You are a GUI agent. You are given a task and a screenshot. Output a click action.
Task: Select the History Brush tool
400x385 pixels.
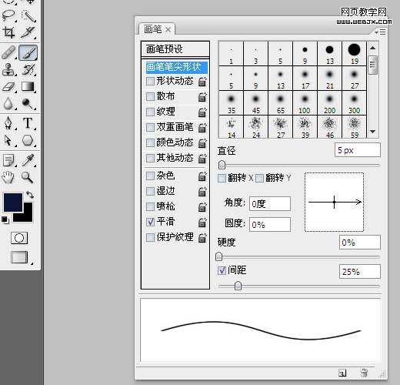[28, 70]
